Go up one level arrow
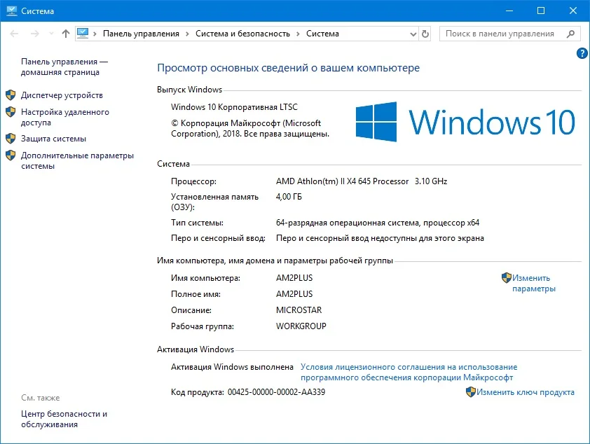Viewport: 590px width, 444px height. (x=66, y=34)
